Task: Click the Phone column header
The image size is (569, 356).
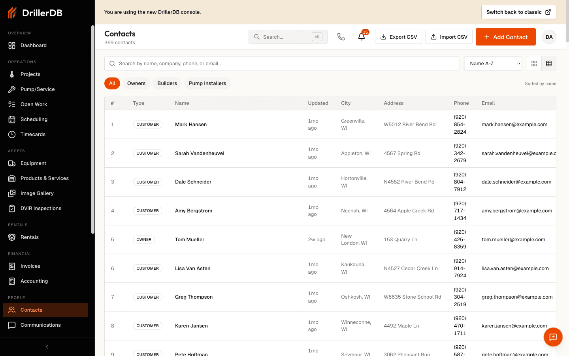Action: point(461,103)
